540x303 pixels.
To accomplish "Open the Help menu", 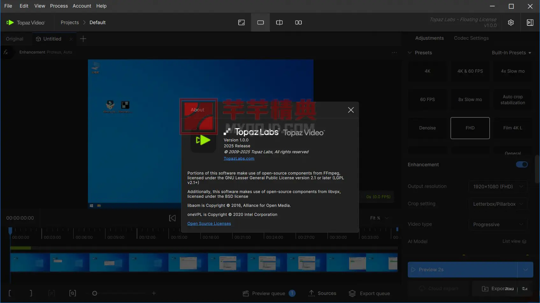I will [101, 6].
